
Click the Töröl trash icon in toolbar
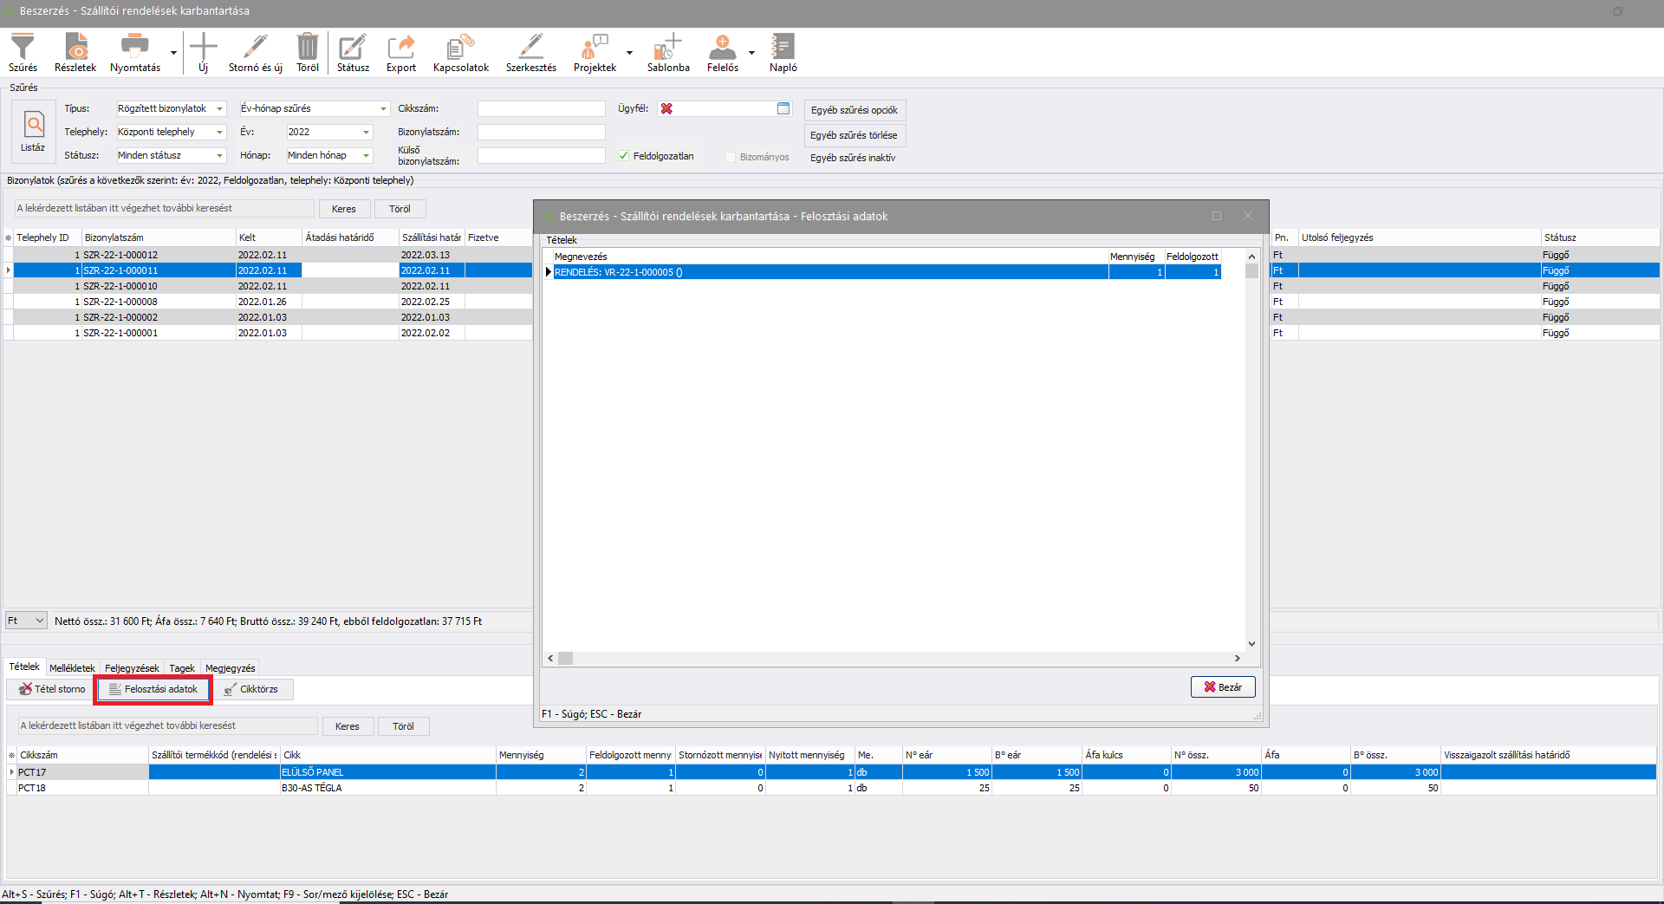(308, 48)
